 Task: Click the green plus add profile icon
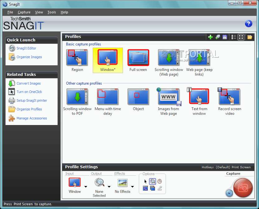pyautogui.click(x=210, y=37)
